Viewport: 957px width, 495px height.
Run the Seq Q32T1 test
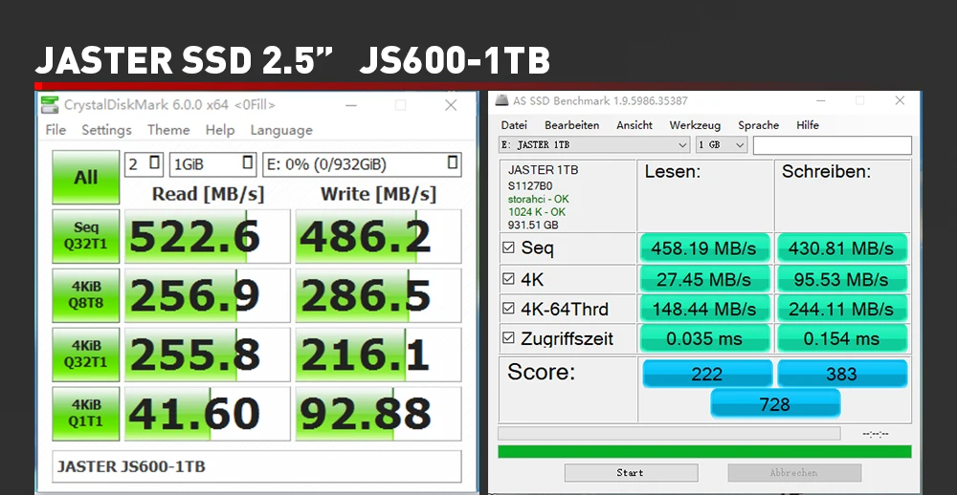(86, 236)
